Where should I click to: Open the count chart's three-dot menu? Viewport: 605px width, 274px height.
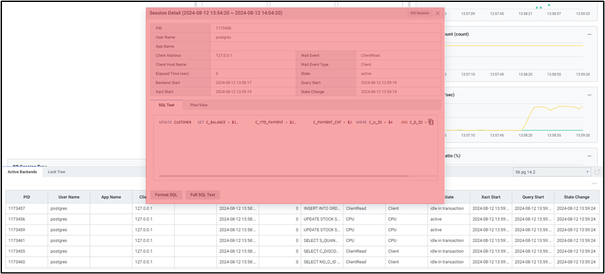[588, 34]
